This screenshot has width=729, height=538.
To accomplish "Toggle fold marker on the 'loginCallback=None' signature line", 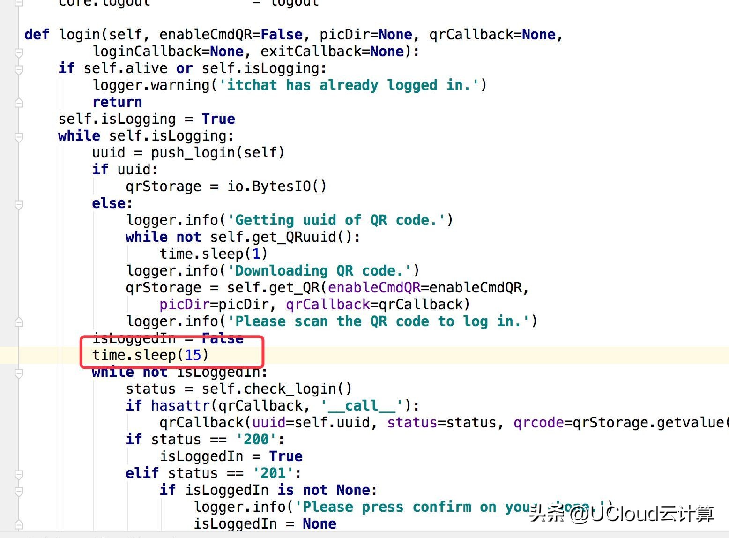I will coord(19,53).
